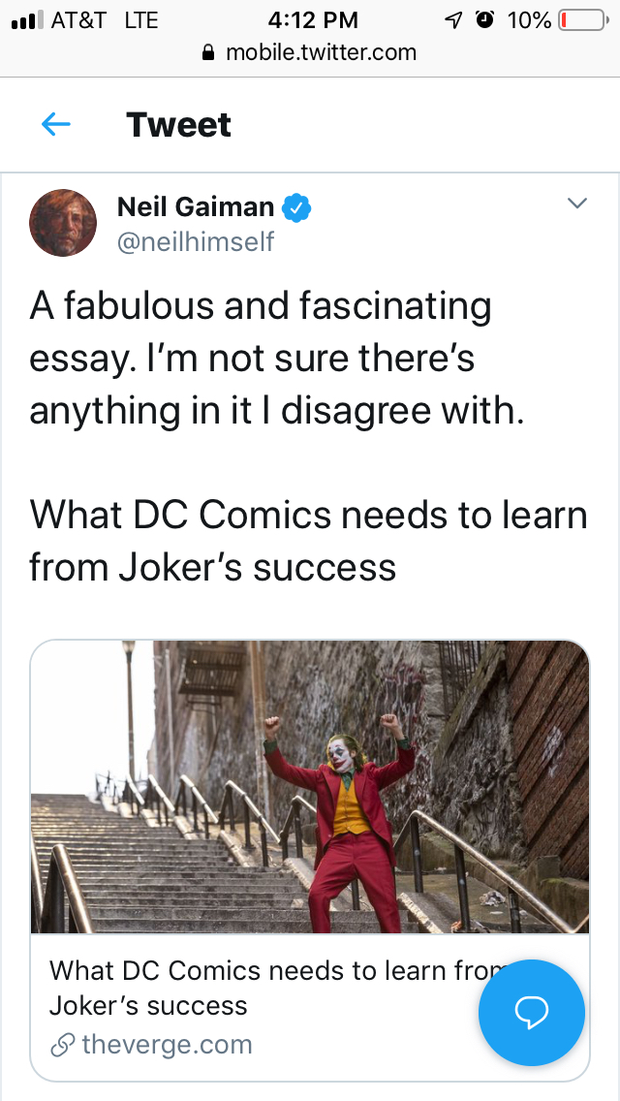
Task: Tap the mobile.twitter.com address bar
Action: [x=320, y=52]
